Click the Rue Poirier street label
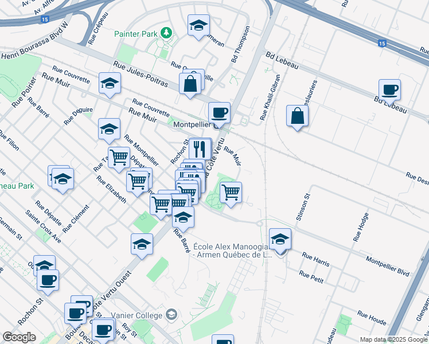 point(24,92)
